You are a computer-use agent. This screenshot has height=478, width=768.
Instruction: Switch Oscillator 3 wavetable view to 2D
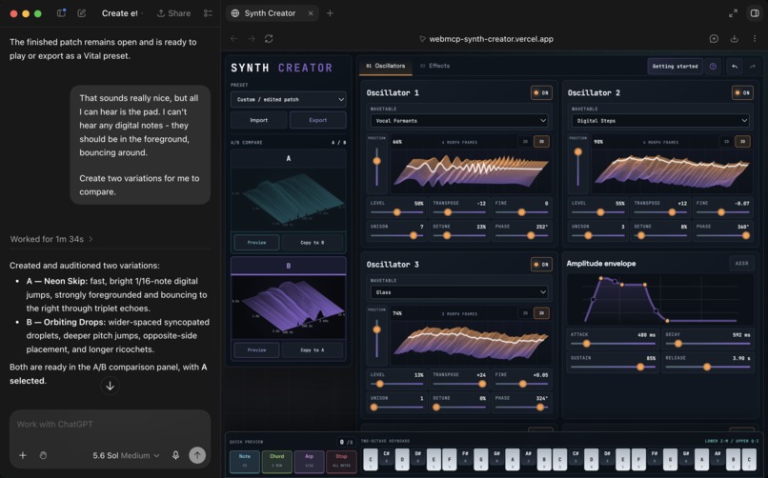click(x=525, y=312)
